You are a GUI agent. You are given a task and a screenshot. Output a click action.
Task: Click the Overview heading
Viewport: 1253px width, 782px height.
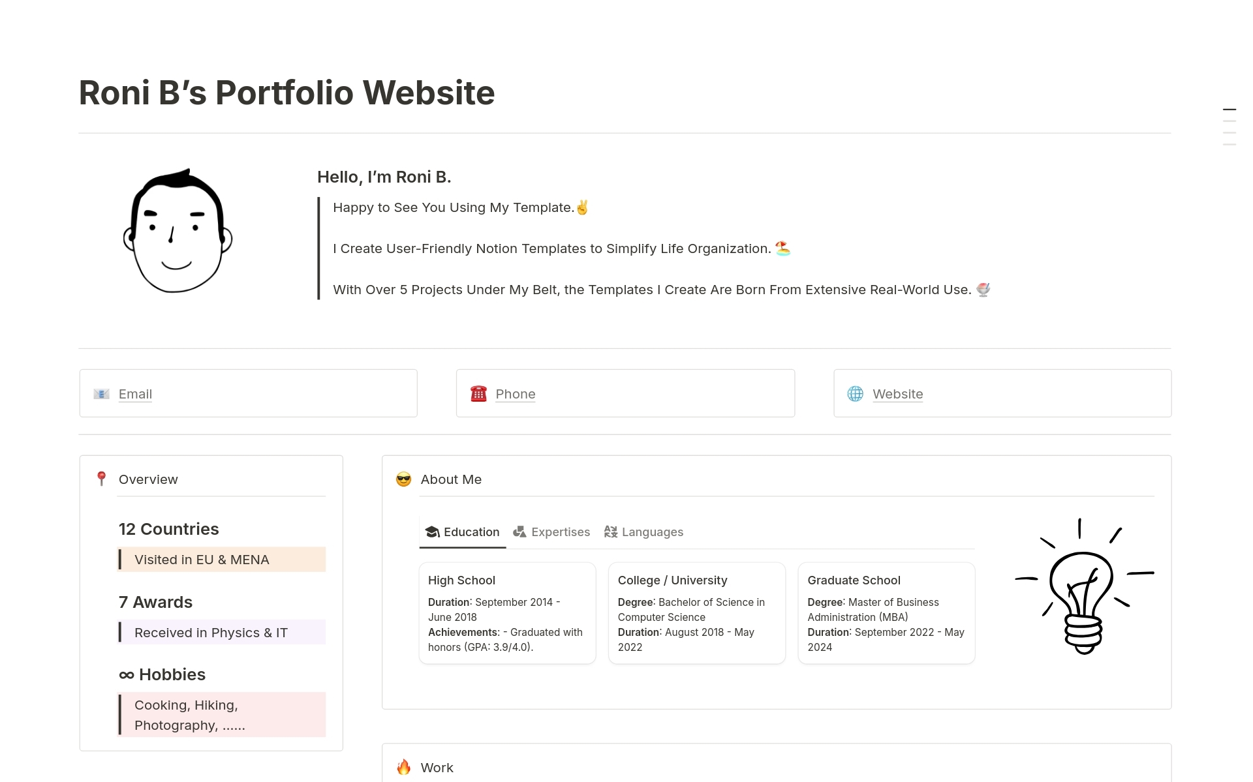[148, 479]
